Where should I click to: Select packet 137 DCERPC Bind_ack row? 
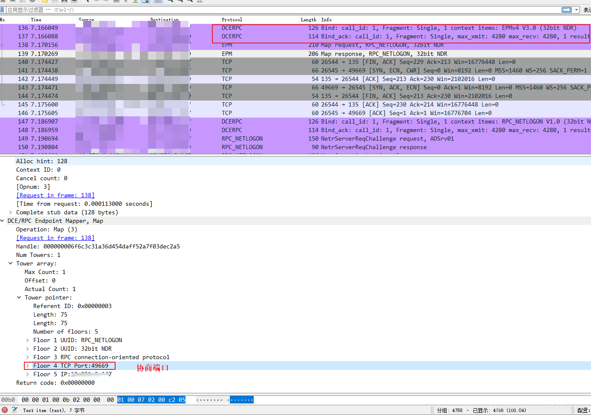pos(295,36)
